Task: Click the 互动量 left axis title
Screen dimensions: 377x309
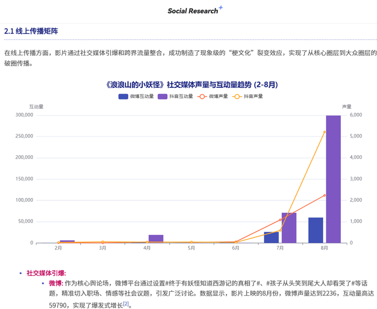Action: point(36,107)
